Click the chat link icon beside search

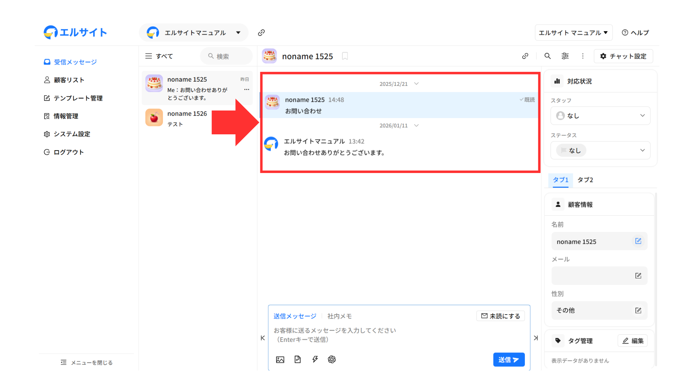(x=525, y=56)
